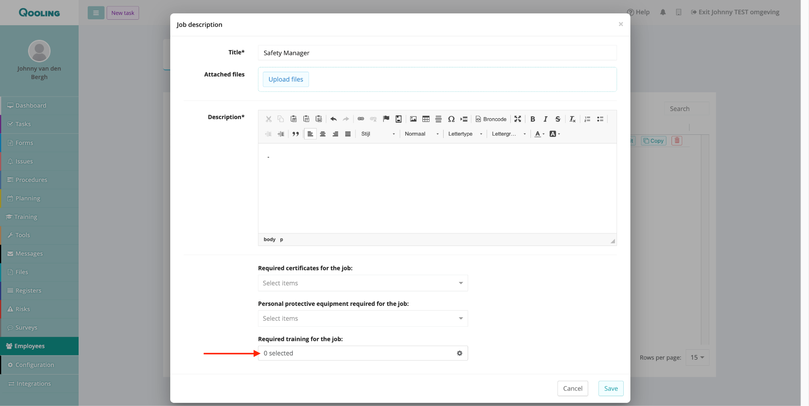809x406 pixels.
Task: Toggle Broncode source view
Action: tap(491, 119)
